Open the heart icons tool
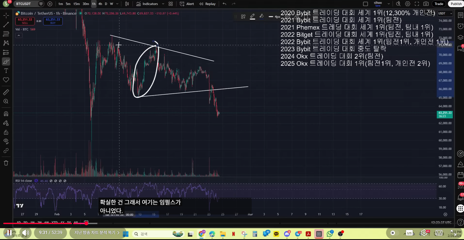 click(6, 80)
